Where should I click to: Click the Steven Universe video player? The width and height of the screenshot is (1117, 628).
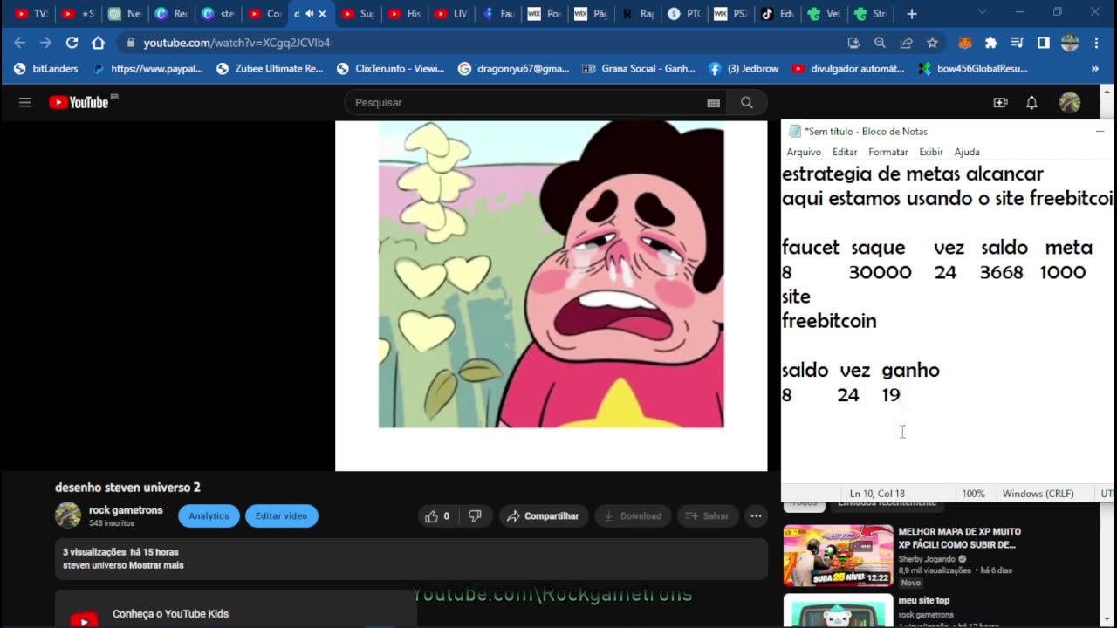[551, 296]
